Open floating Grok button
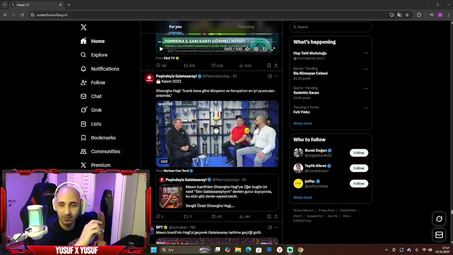Viewport: 453px width, 255px height. [439, 219]
